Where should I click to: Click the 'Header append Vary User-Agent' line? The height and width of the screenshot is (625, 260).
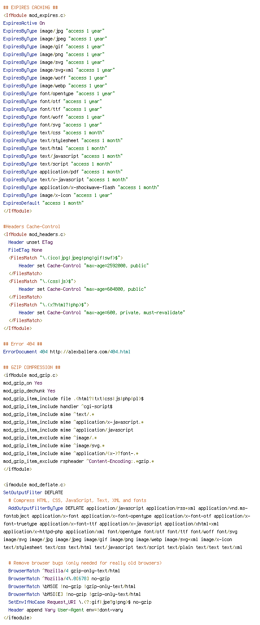click(x=65, y=610)
